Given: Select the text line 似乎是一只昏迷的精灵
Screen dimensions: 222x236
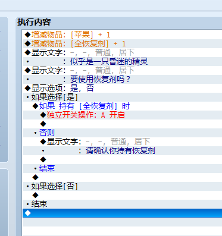Looking at the screenshot, I should [122, 61].
